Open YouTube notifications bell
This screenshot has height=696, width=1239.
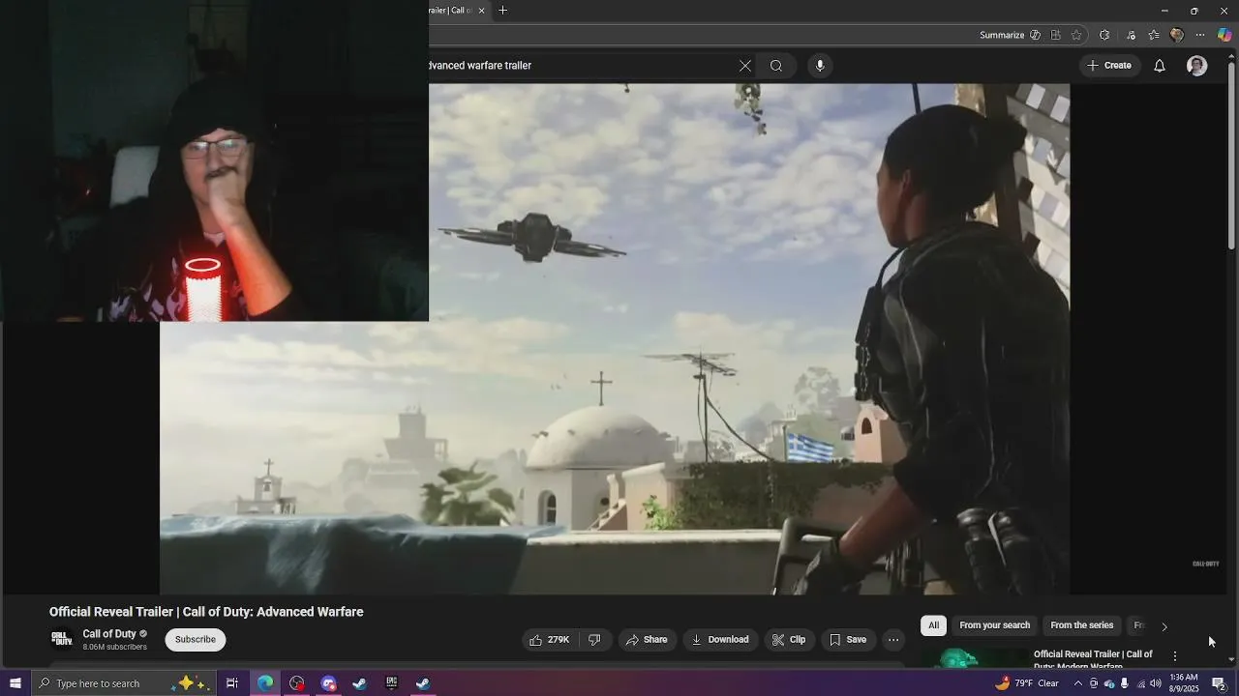1159,66
